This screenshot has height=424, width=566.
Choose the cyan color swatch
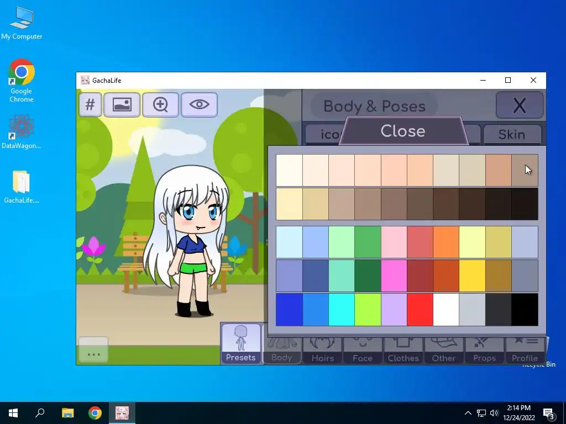tap(342, 310)
